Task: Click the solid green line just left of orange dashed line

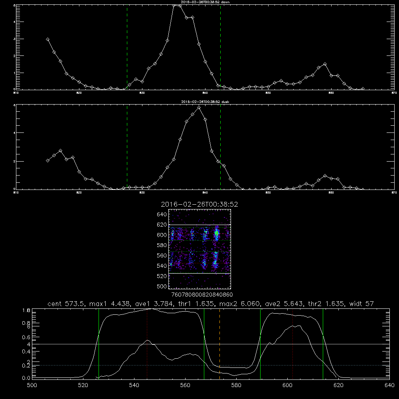Action: [x=204, y=344]
